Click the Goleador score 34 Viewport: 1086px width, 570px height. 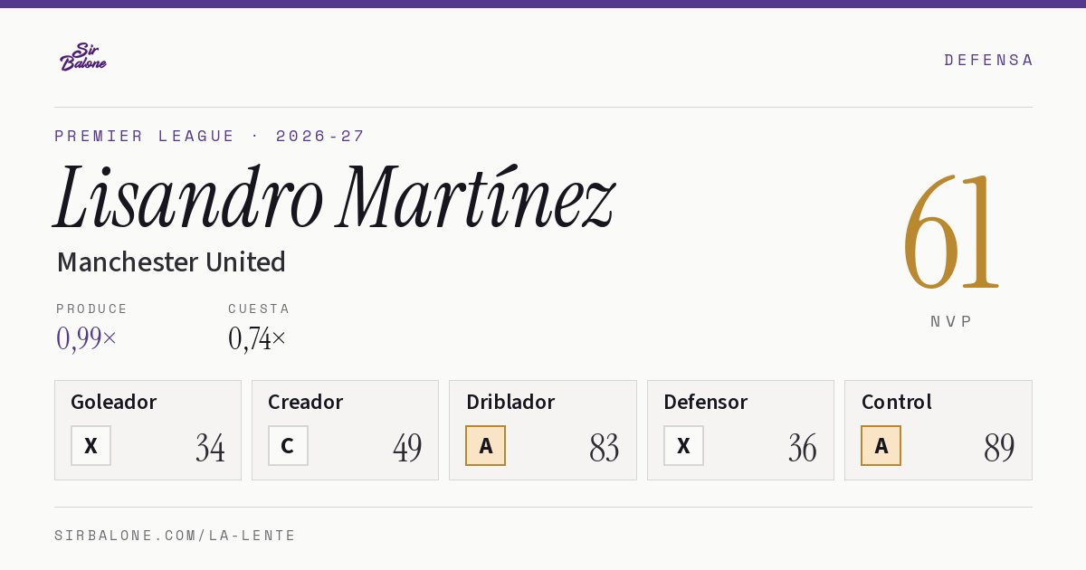[210, 448]
